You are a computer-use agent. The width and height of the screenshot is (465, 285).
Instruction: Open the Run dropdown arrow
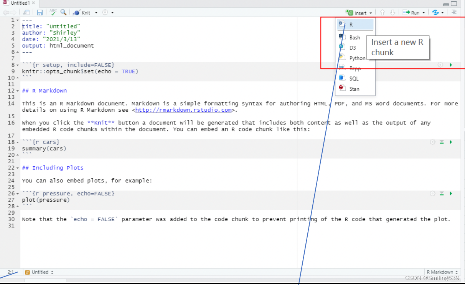point(424,13)
